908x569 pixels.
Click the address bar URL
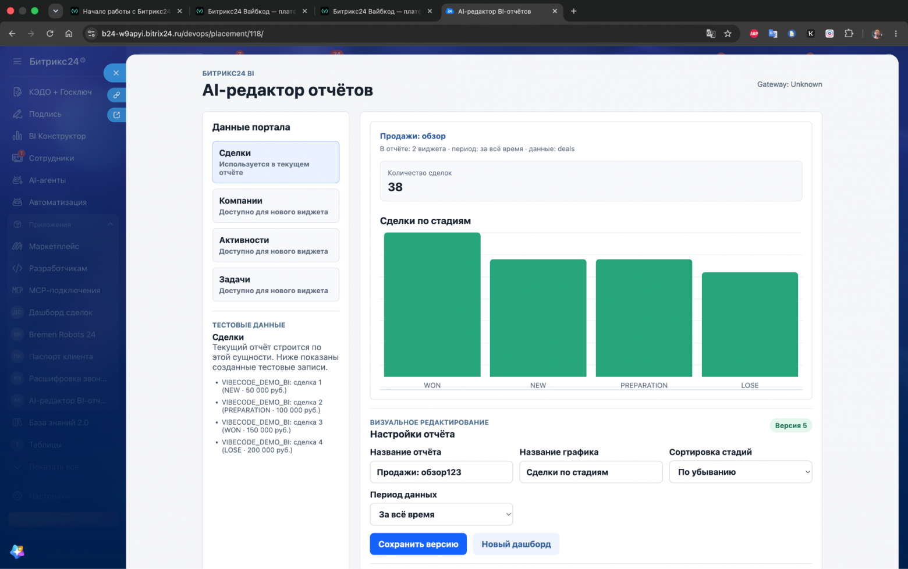[182, 34]
